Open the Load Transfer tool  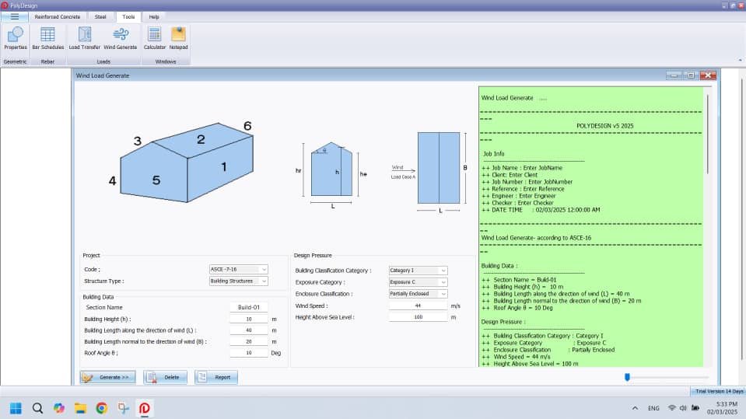point(84,38)
